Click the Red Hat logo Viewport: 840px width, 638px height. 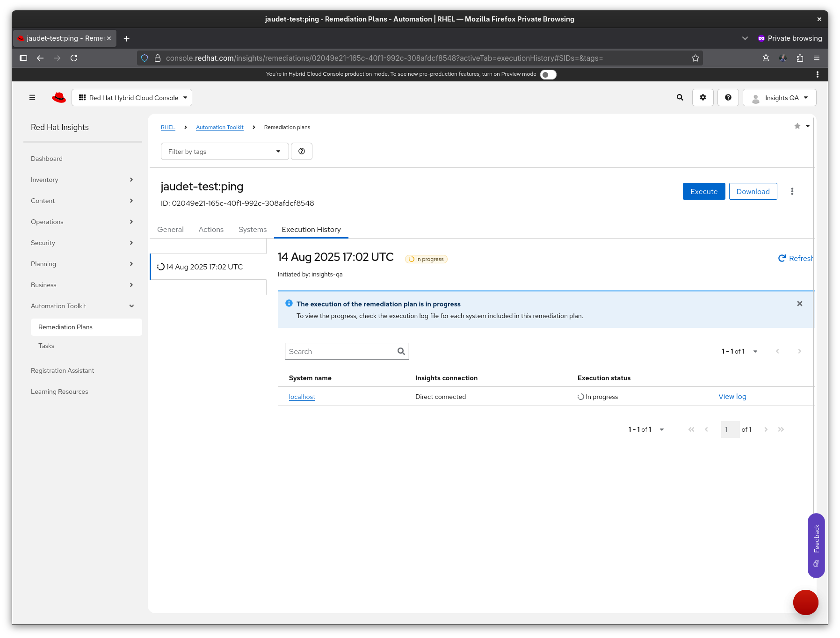click(x=59, y=97)
